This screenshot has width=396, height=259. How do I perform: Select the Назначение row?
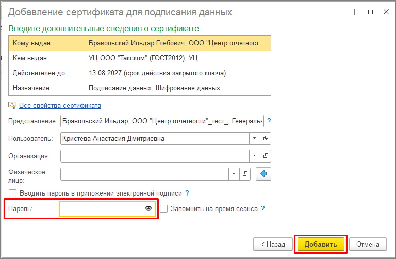(140, 88)
